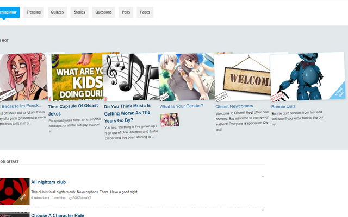Click the All nighters club description text
Viewport: 348px width, 217px height.
tap(85, 192)
